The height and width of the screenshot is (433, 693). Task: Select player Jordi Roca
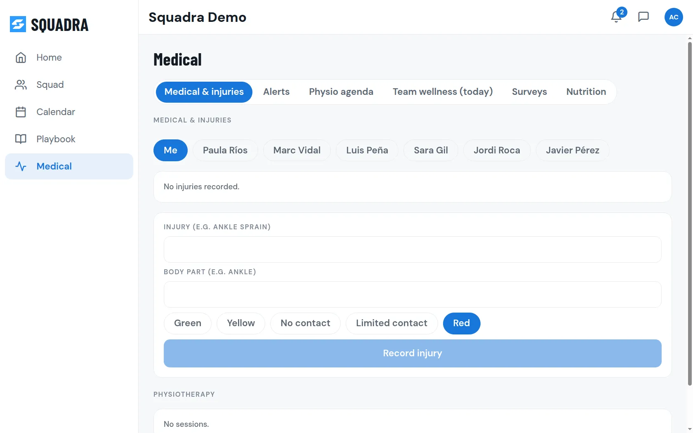pos(497,151)
